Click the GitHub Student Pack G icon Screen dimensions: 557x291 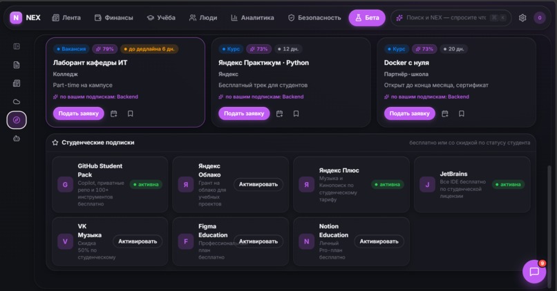(65, 184)
